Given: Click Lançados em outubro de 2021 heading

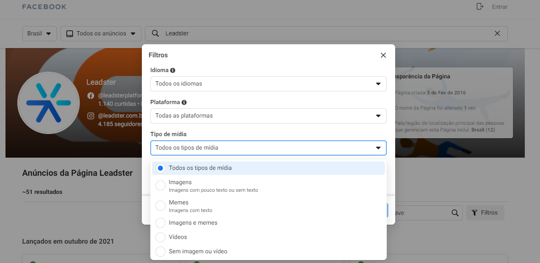Looking at the screenshot, I should pos(68,242).
